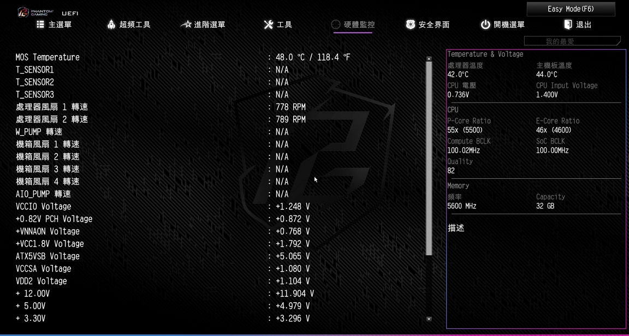
Task: Select the W_PUMP 轉速 row
Action: 218,132
